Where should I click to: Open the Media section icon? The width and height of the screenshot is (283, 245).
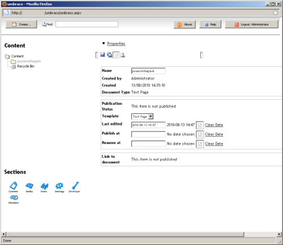pyautogui.click(x=29, y=186)
